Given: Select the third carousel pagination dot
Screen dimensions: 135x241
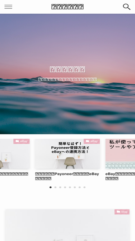Looking at the screenshot, I should pos(60,187).
